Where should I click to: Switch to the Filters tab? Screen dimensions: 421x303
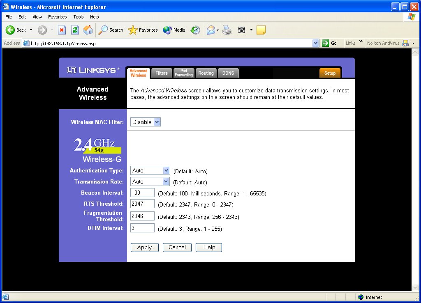[x=162, y=73]
